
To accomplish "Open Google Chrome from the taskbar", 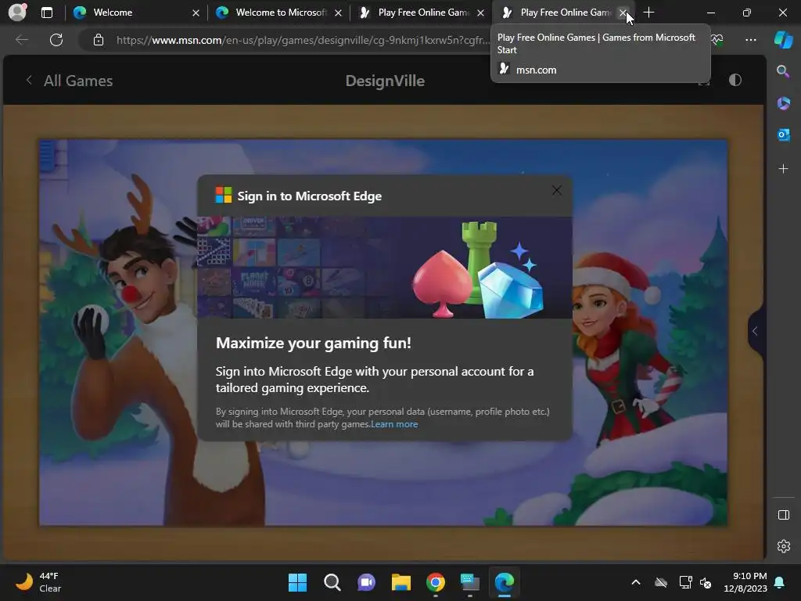I will click(435, 582).
